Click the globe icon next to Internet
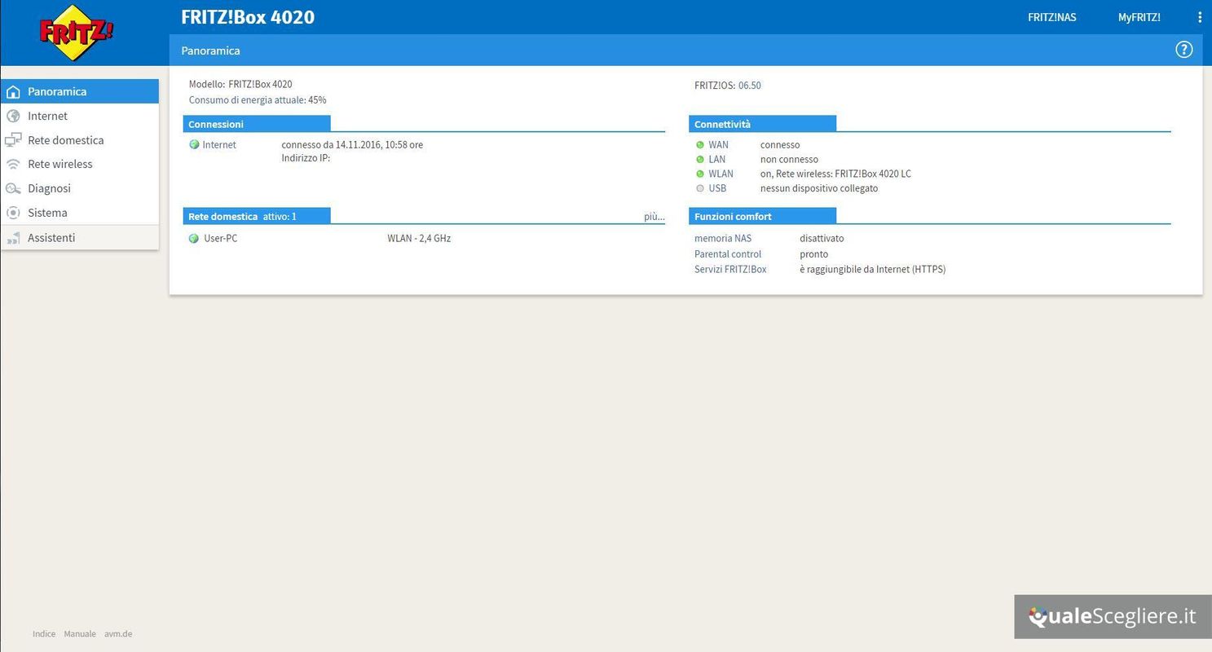This screenshot has height=652, width=1212. [x=13, y=116]
